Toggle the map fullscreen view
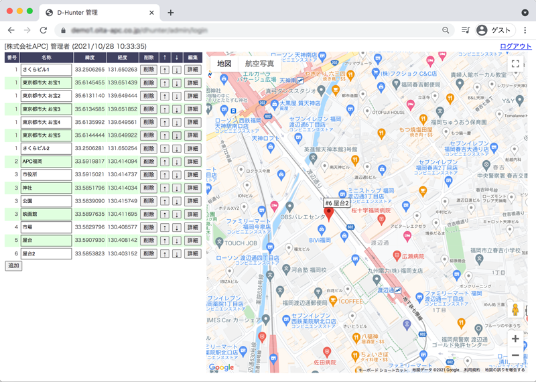The image size is (536, 382). 515,64
